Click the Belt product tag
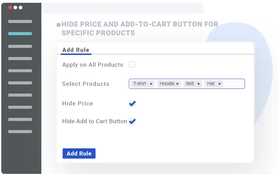The width and height of the screenshot is (278, 174). coord(190,84)
